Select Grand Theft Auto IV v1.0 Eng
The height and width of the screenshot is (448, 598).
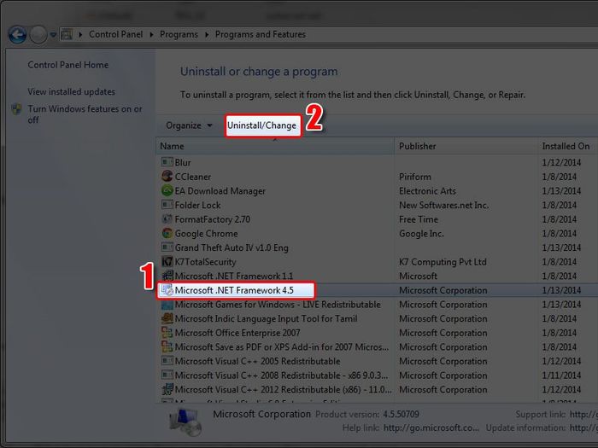tap(232, 247)
